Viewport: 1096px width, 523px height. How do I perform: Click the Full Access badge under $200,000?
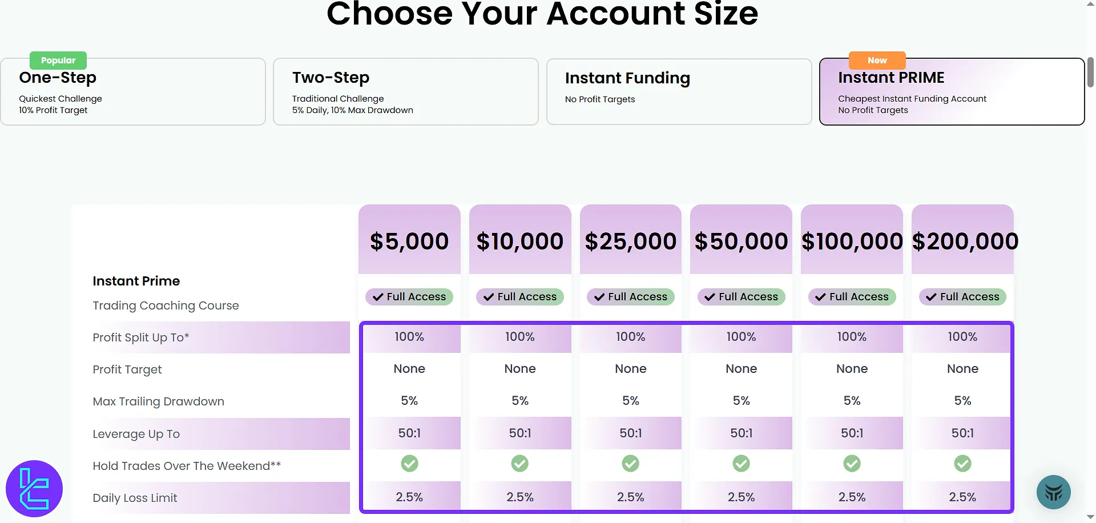tap(962, 297)
